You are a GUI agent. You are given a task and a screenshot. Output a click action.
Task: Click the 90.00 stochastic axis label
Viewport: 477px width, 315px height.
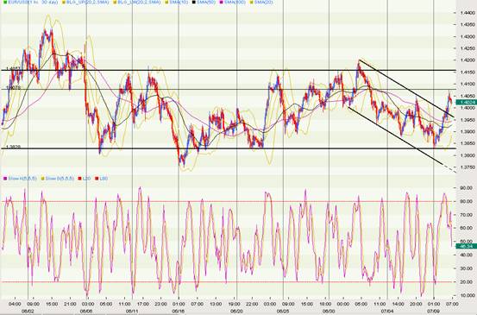click(x=467, y=188)
